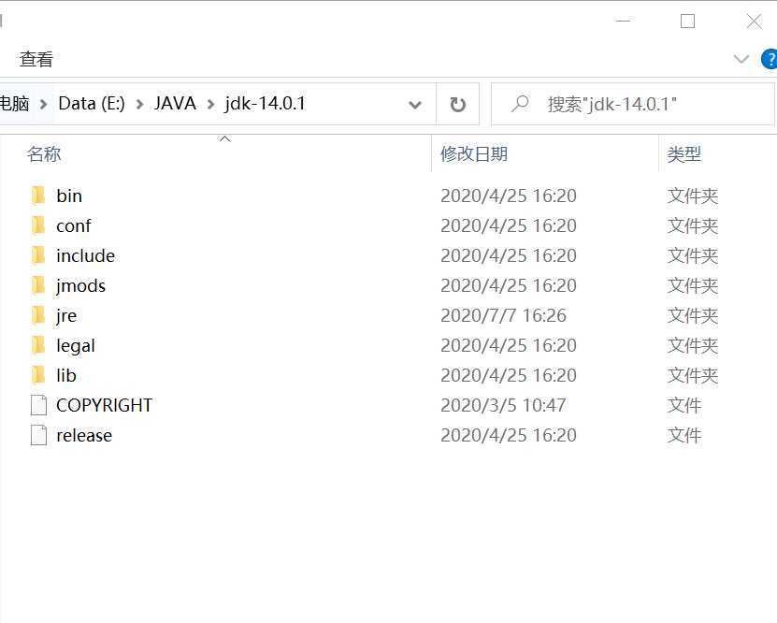Select the bin folder name
The height and width of the screenshot is (623, 777).
click(69, 196)
